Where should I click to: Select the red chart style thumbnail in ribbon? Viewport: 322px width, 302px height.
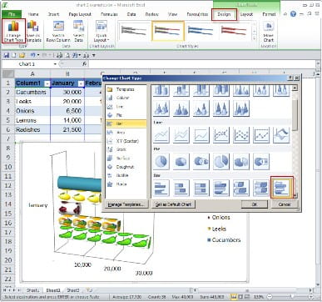click(x=234, y=31)
